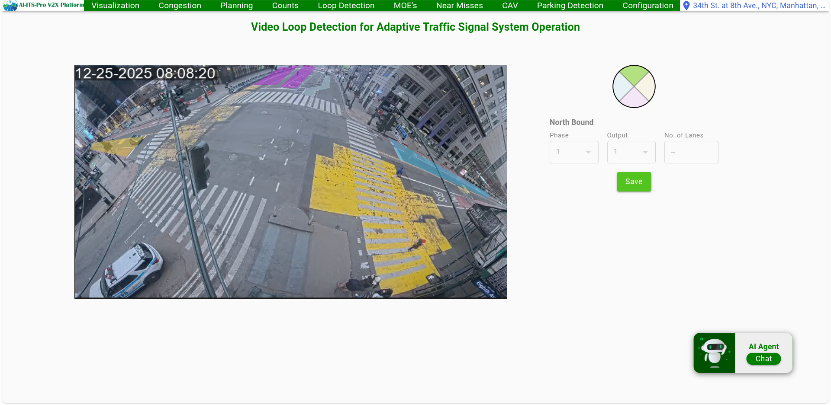Click the Save button
This screenshot has width=831, height=405.
pyautogui.click(x=634, y=182)
